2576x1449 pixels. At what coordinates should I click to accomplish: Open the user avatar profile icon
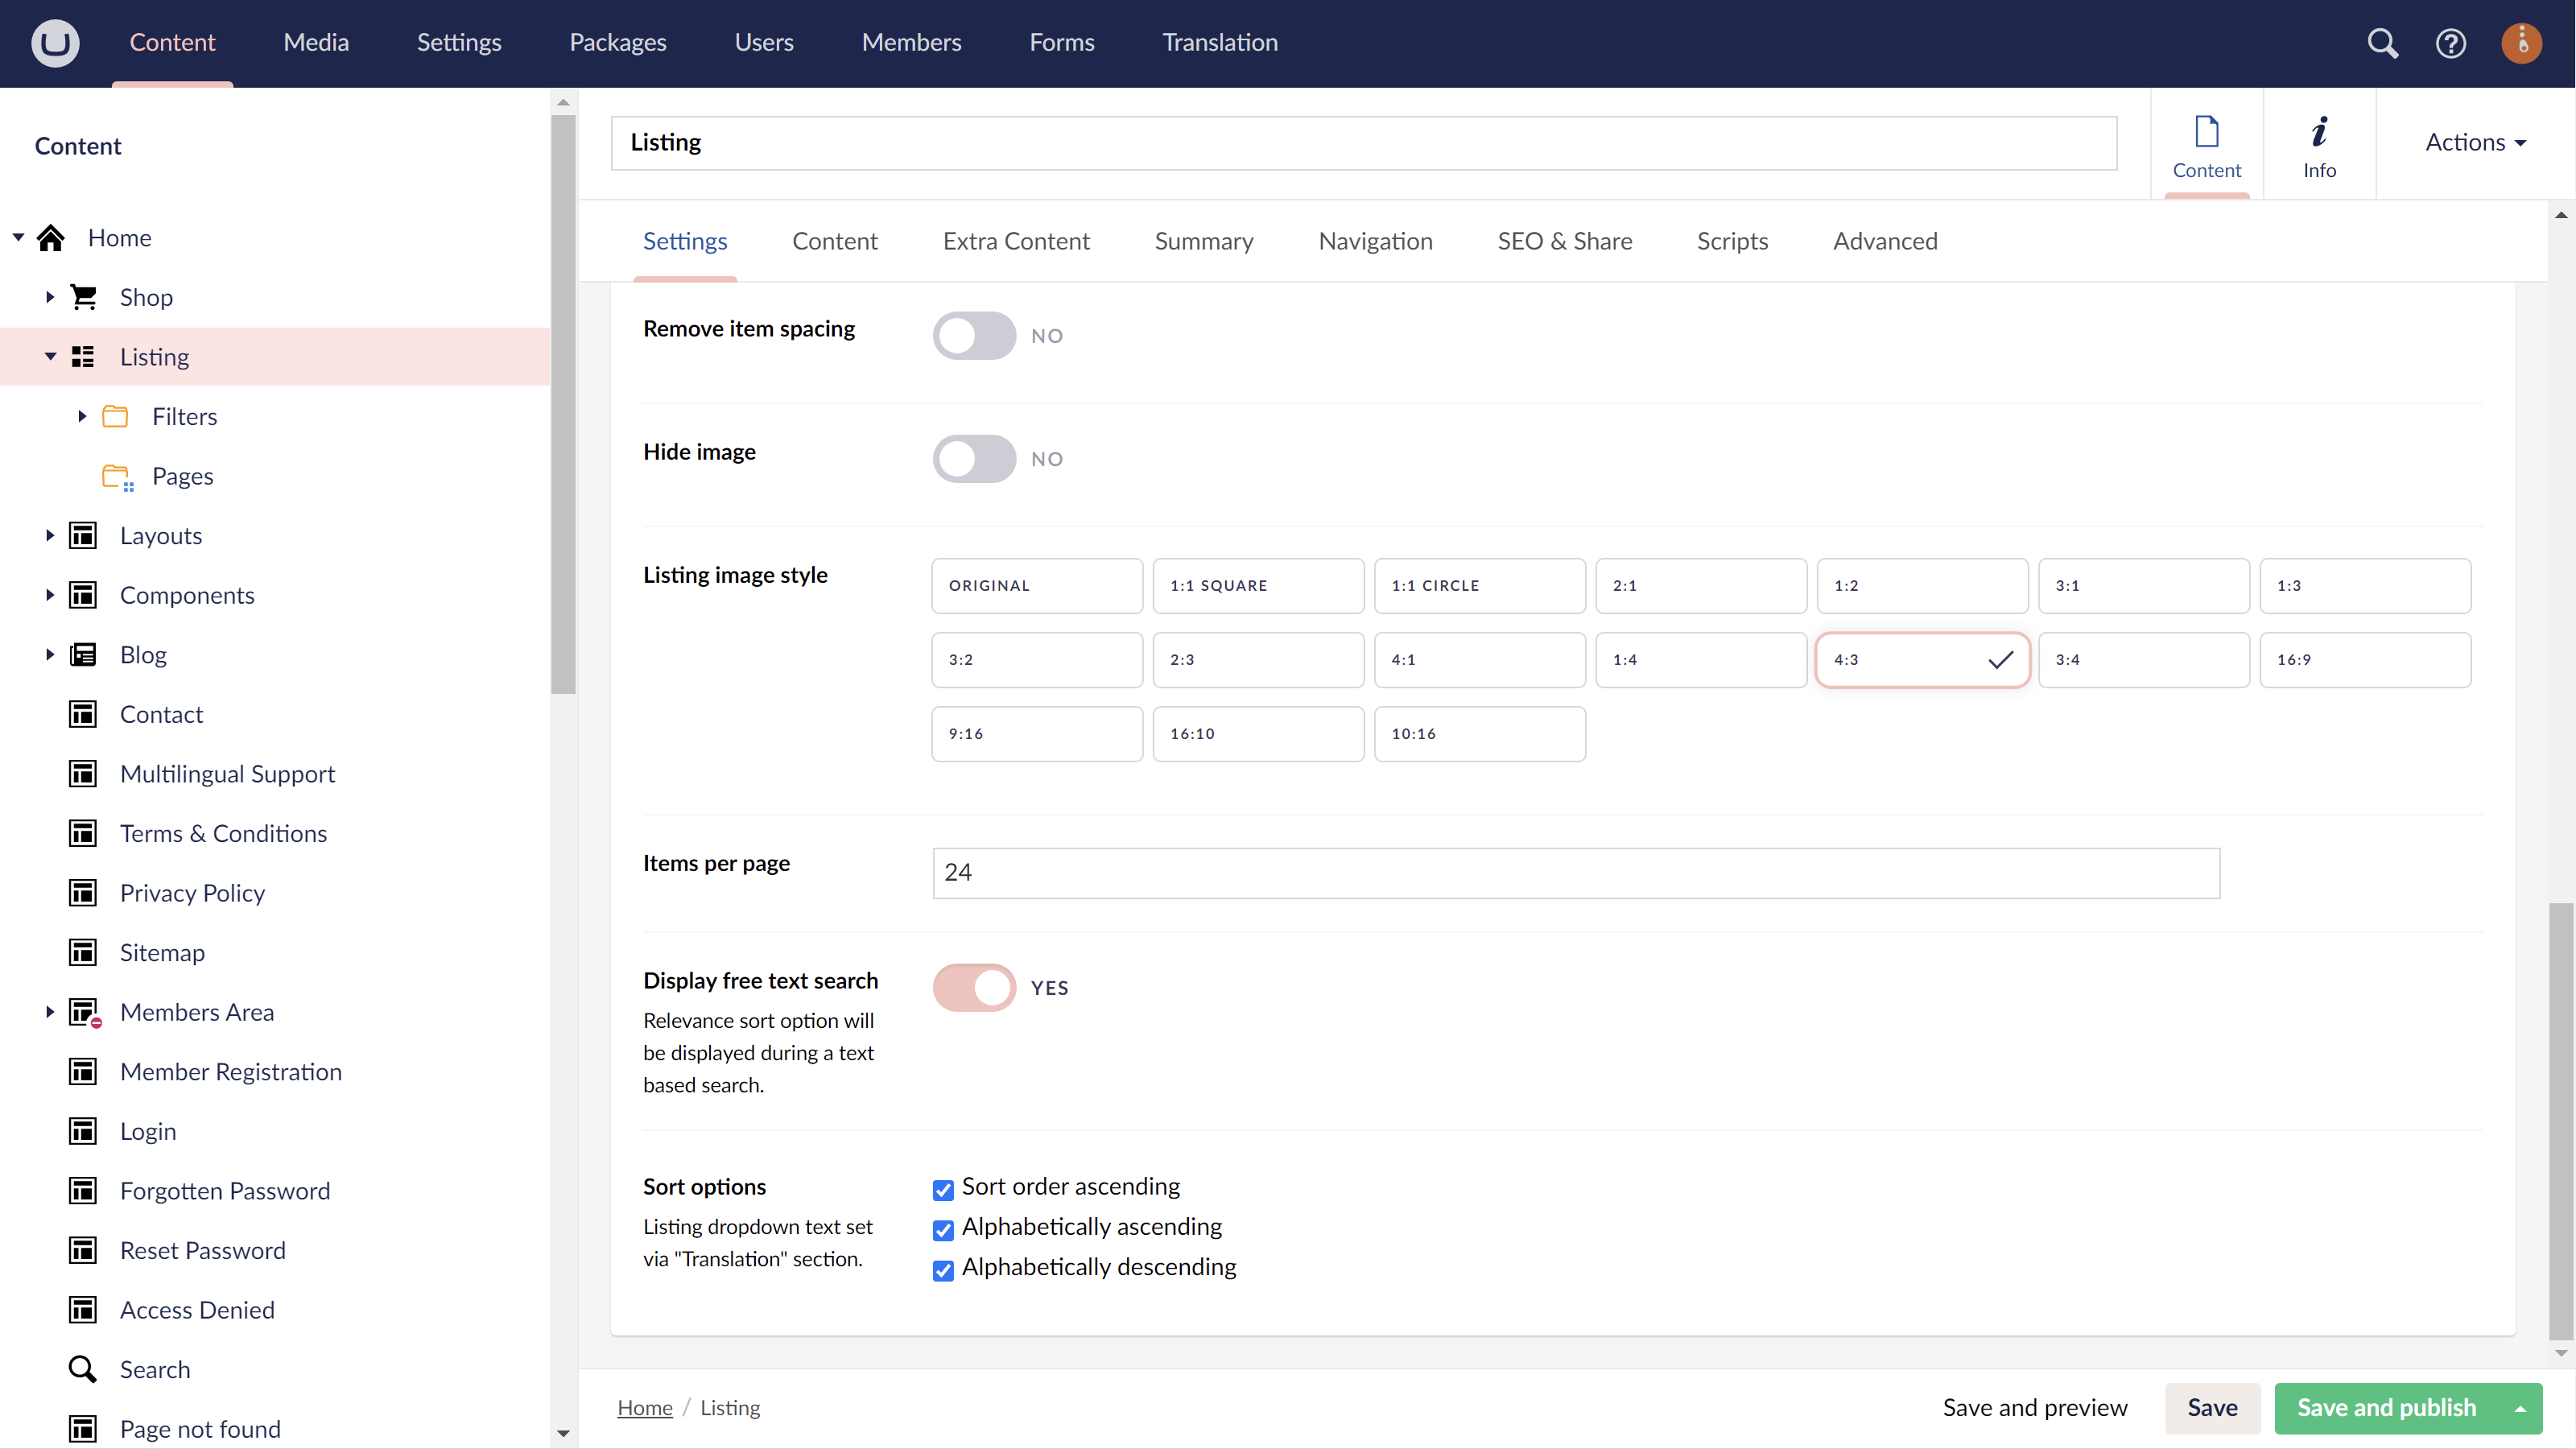pyautogui.click(x=2521, y=43)
